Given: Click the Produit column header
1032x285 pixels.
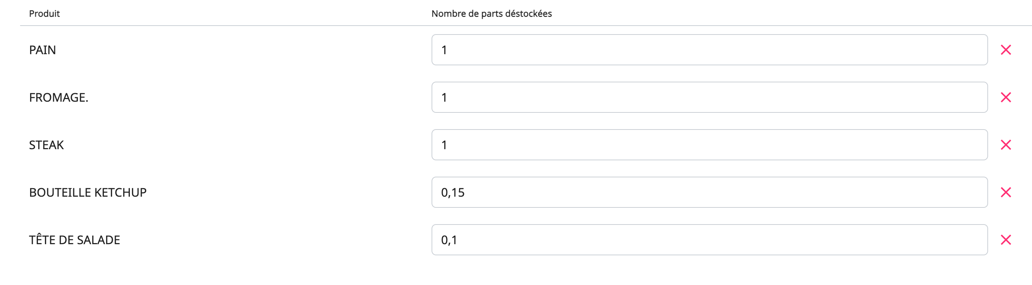Looking at the screenshot, I should tap(45, 14).
